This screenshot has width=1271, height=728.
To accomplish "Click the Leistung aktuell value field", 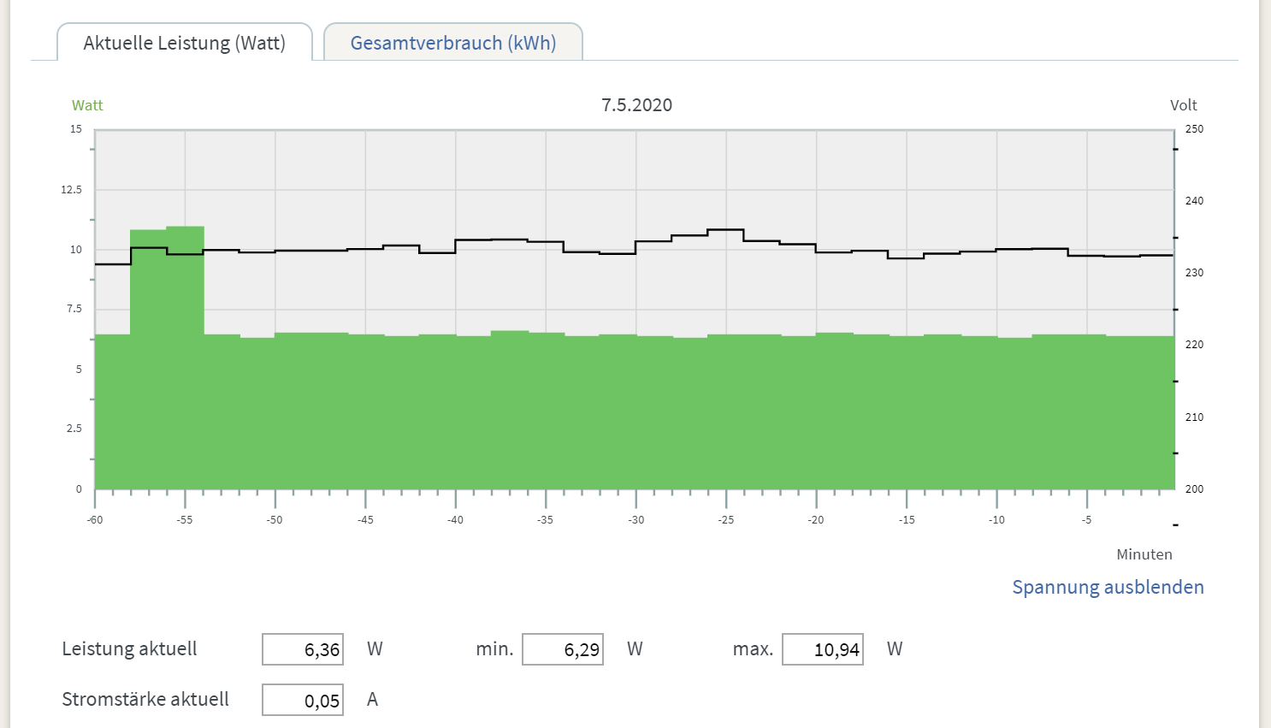I will 303,649.
